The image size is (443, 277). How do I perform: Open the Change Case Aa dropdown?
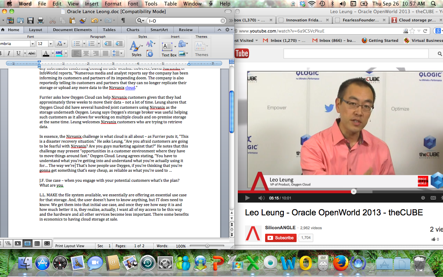[61, 44]
